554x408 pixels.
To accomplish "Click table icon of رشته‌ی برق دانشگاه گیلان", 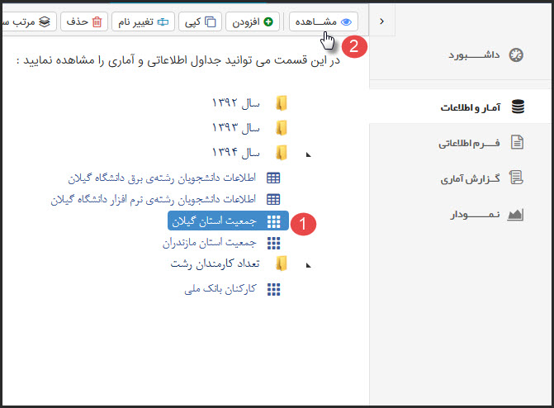I will point(273,178).
